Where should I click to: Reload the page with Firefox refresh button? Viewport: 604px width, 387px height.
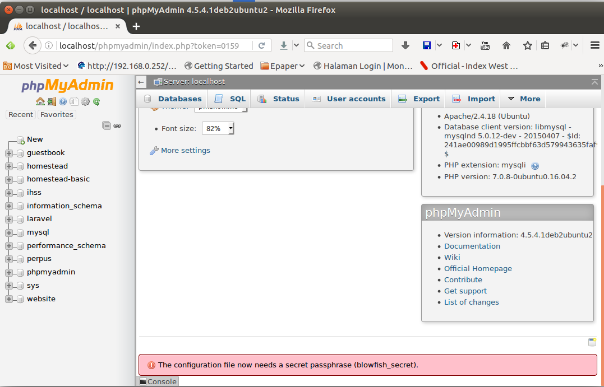(261, 45)
